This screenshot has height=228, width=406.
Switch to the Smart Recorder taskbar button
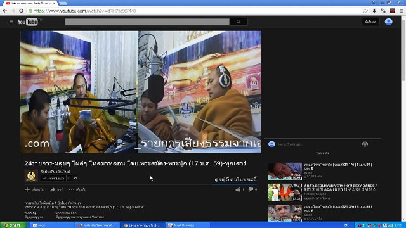(x=188, y=225)
